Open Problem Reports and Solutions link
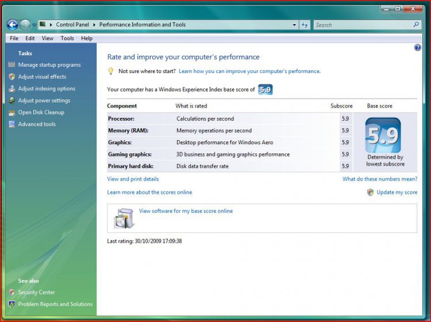431x322 pixels. 55,304
